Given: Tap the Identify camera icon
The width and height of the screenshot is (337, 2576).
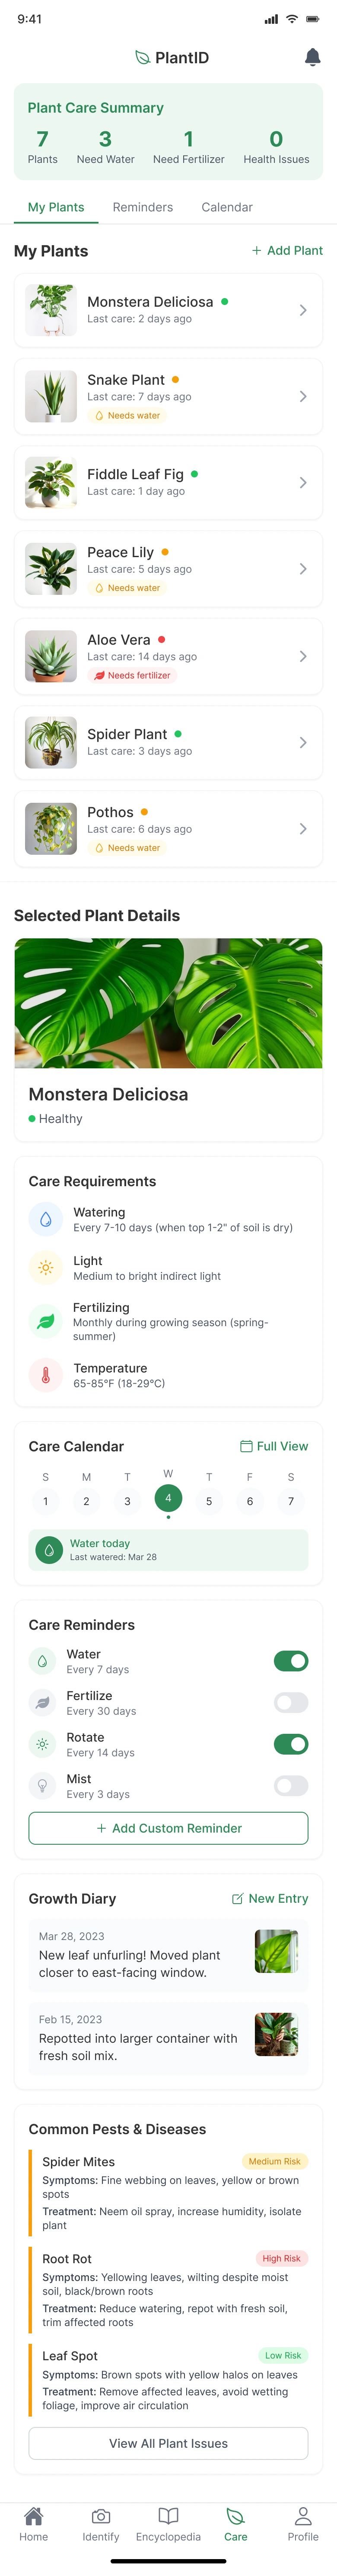Looking at the screenshot, I should (101, 2515).
